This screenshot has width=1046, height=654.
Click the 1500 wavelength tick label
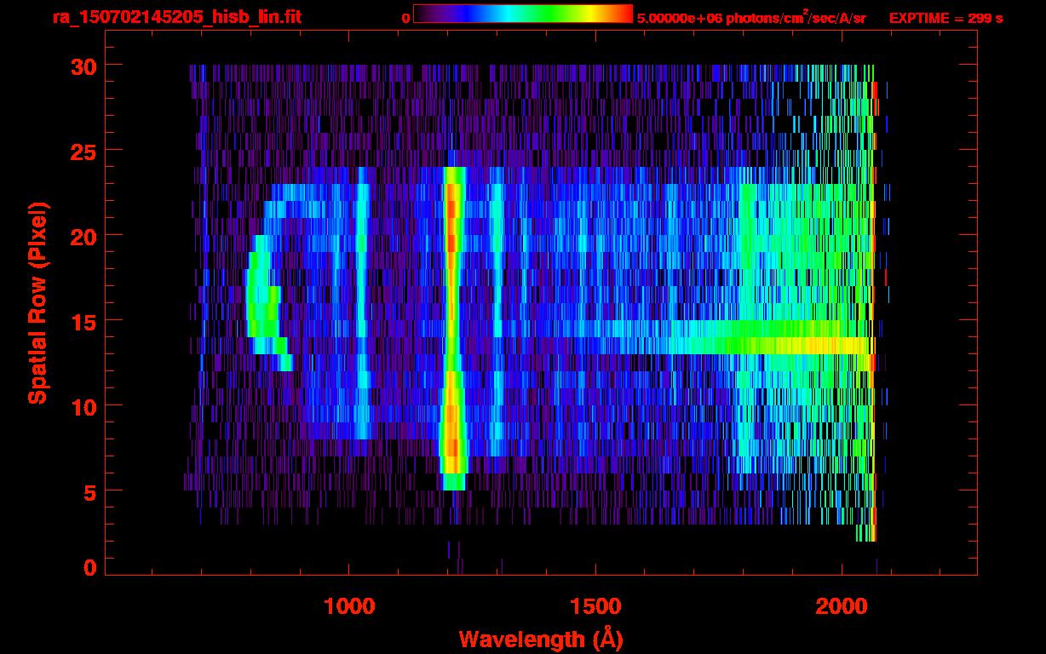pyautogui.click(x=595, y=606)
